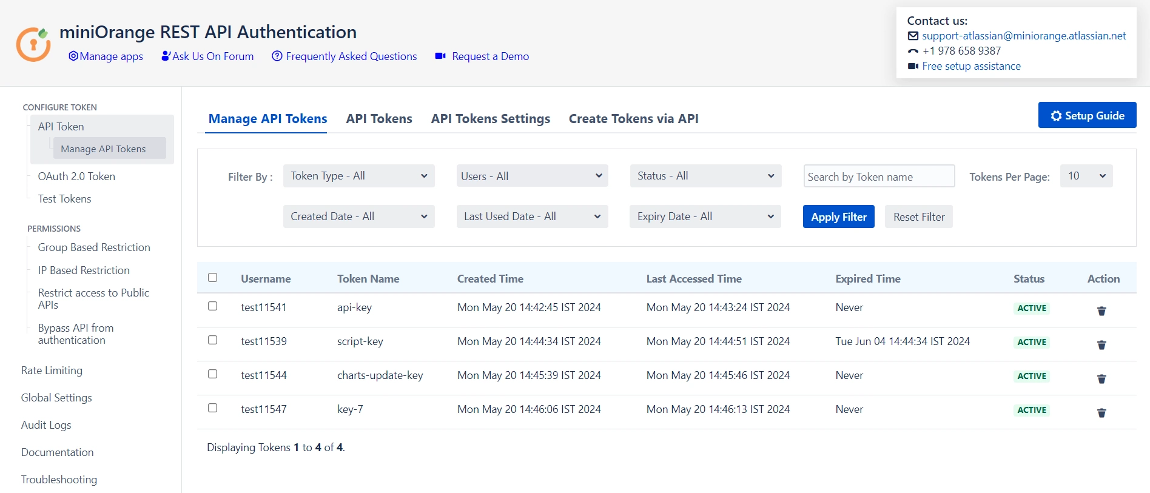1150x493 pixels.
Task: Click the Created Time column header
Action: pos(490,279)
